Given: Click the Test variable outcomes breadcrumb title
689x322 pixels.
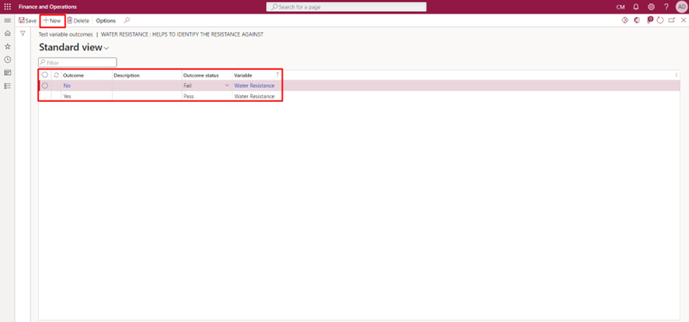Looking at the screenshot, I should (x=66, y=33).
